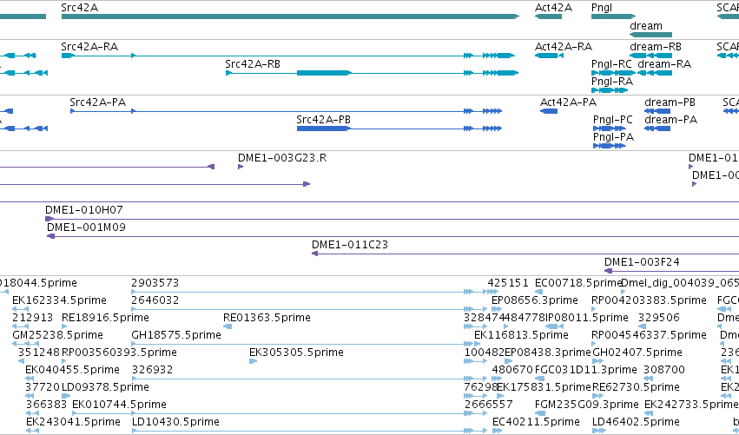The image size is (739, 435).
Task: Select the 308700 EST label
Action: pyautogui.click(x=664, y=370)
